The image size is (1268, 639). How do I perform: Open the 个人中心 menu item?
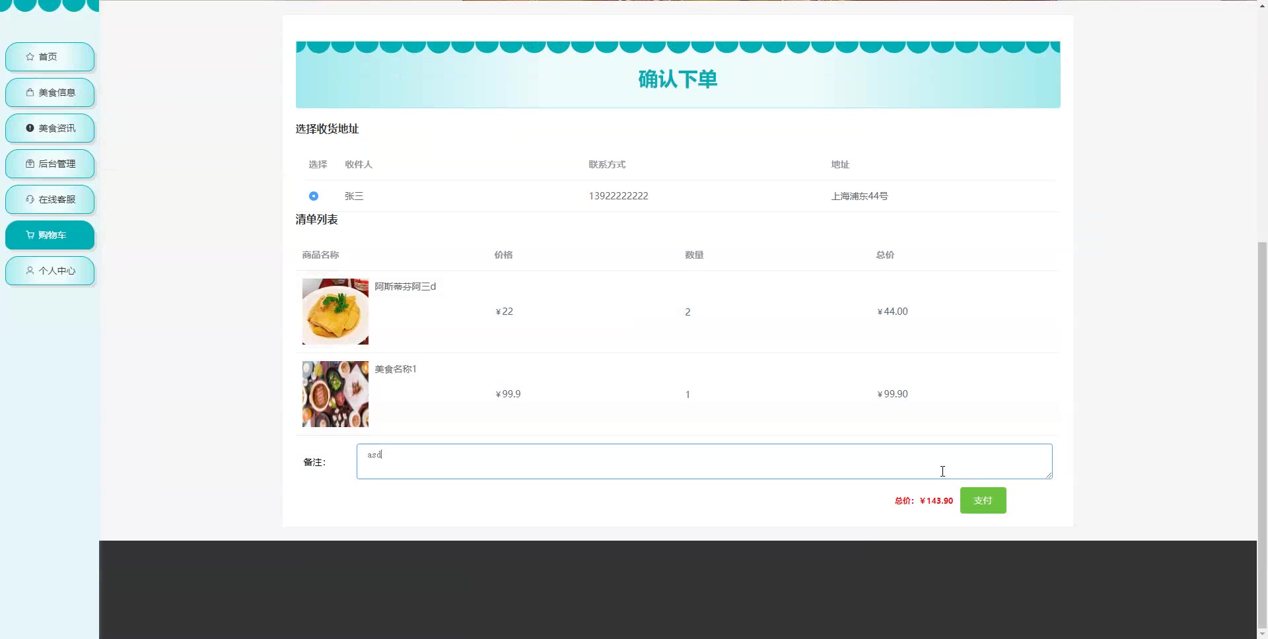pos(50,271)
